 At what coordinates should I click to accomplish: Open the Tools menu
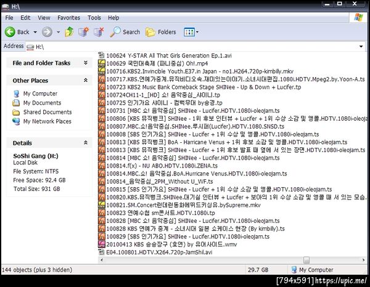(94, 18)
